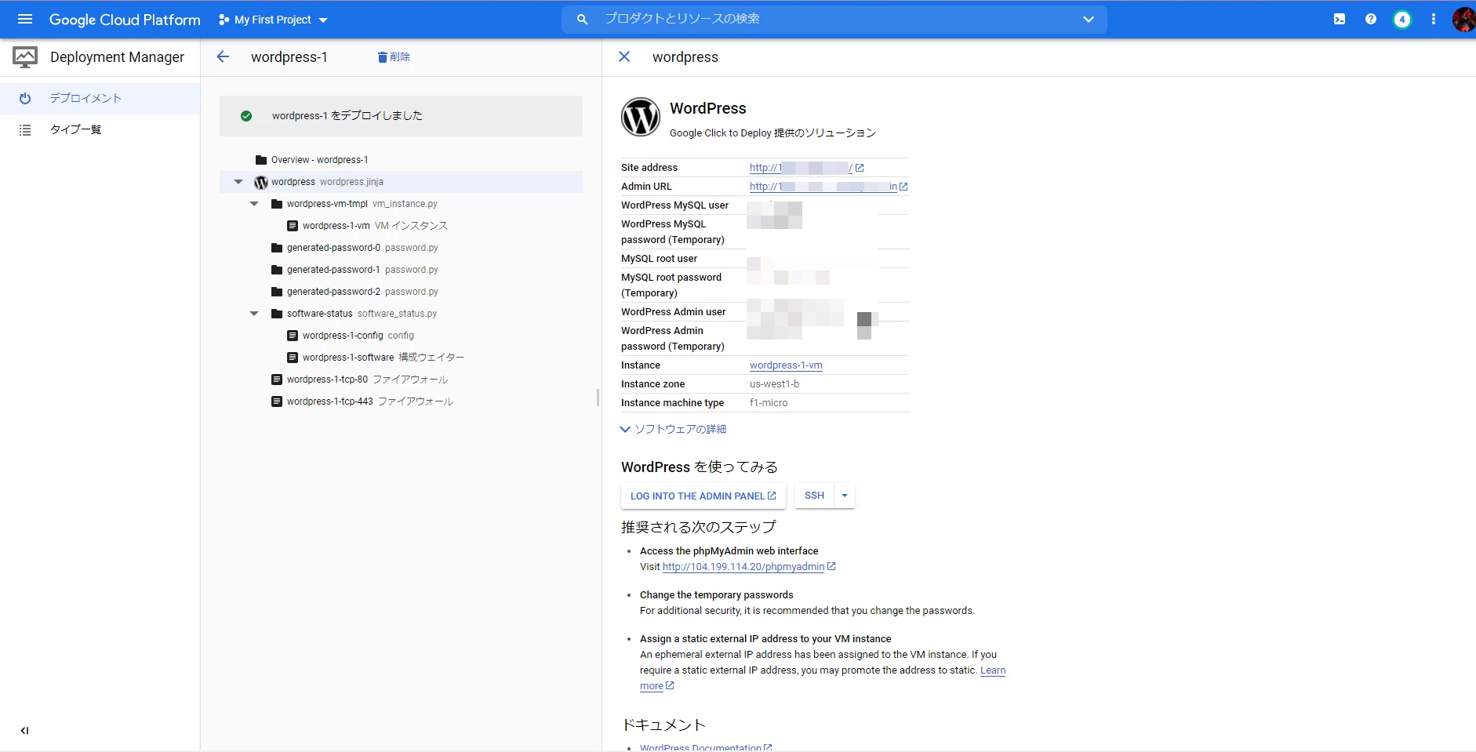
Task: Go back using the arrow beside wordpress-1
Action: tap(223, 56)
